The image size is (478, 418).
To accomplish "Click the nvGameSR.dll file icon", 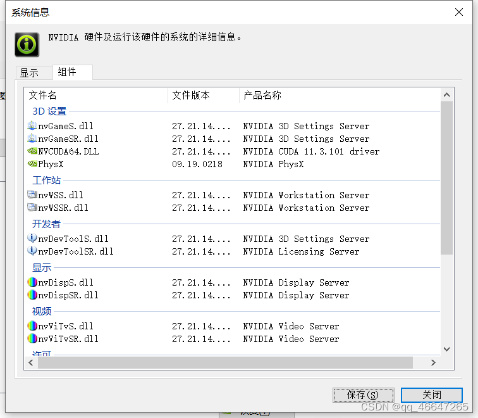I will 32,138.
